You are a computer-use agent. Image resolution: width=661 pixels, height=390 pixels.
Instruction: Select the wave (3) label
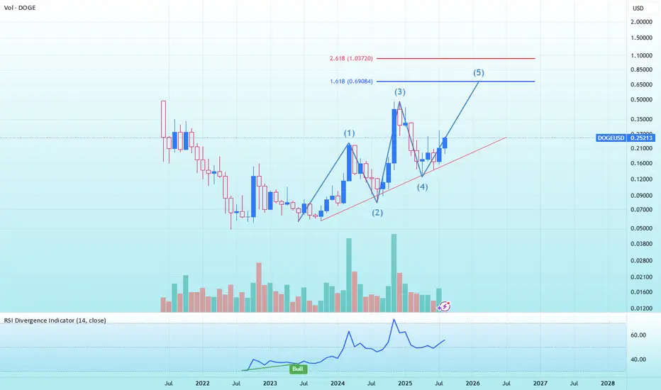[400, 91]
